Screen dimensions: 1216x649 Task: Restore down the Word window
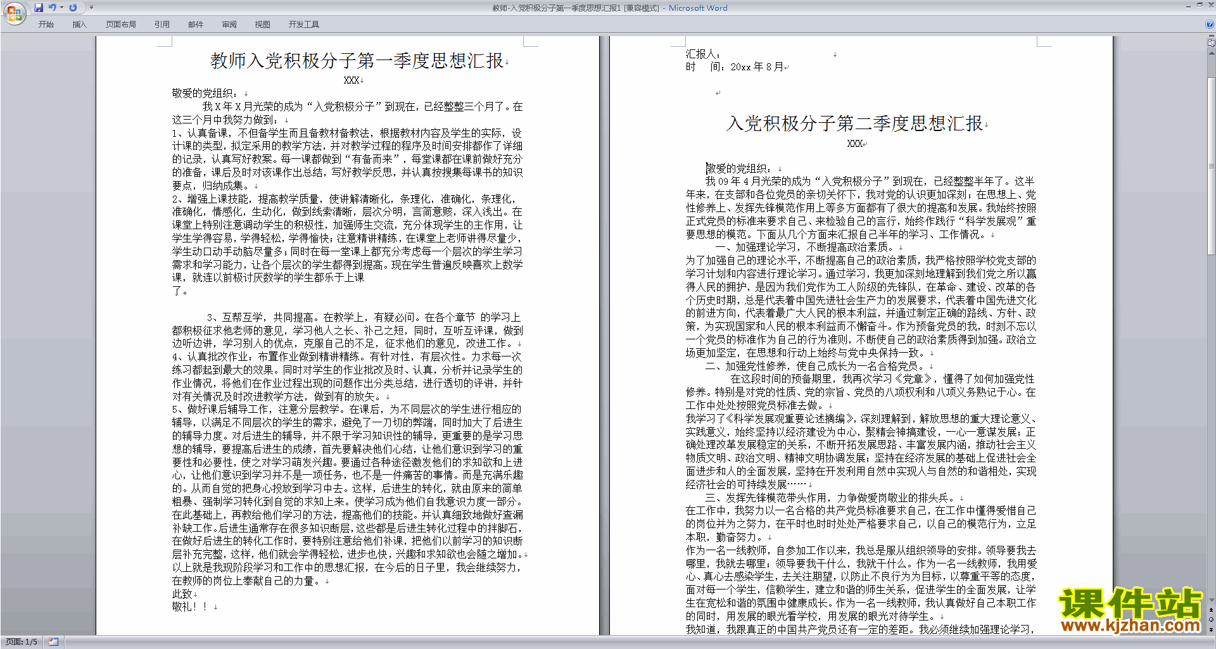tap(1200, 5)
